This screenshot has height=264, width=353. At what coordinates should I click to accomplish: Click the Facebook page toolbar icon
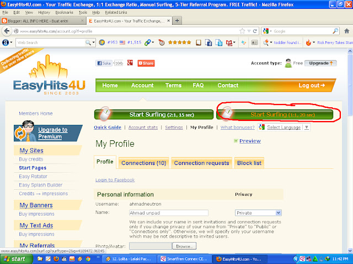tap(208, 42)
